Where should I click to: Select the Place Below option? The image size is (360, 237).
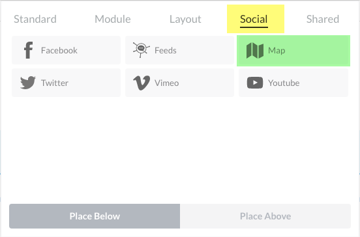coord(95,216)
